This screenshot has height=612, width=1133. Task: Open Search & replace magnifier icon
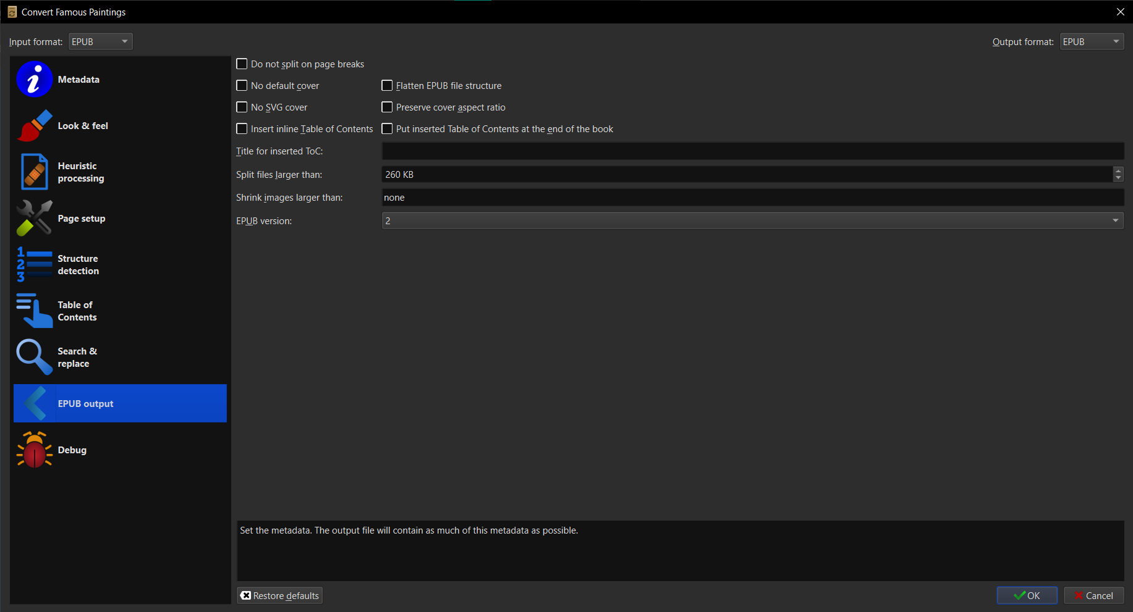(34, 357)
